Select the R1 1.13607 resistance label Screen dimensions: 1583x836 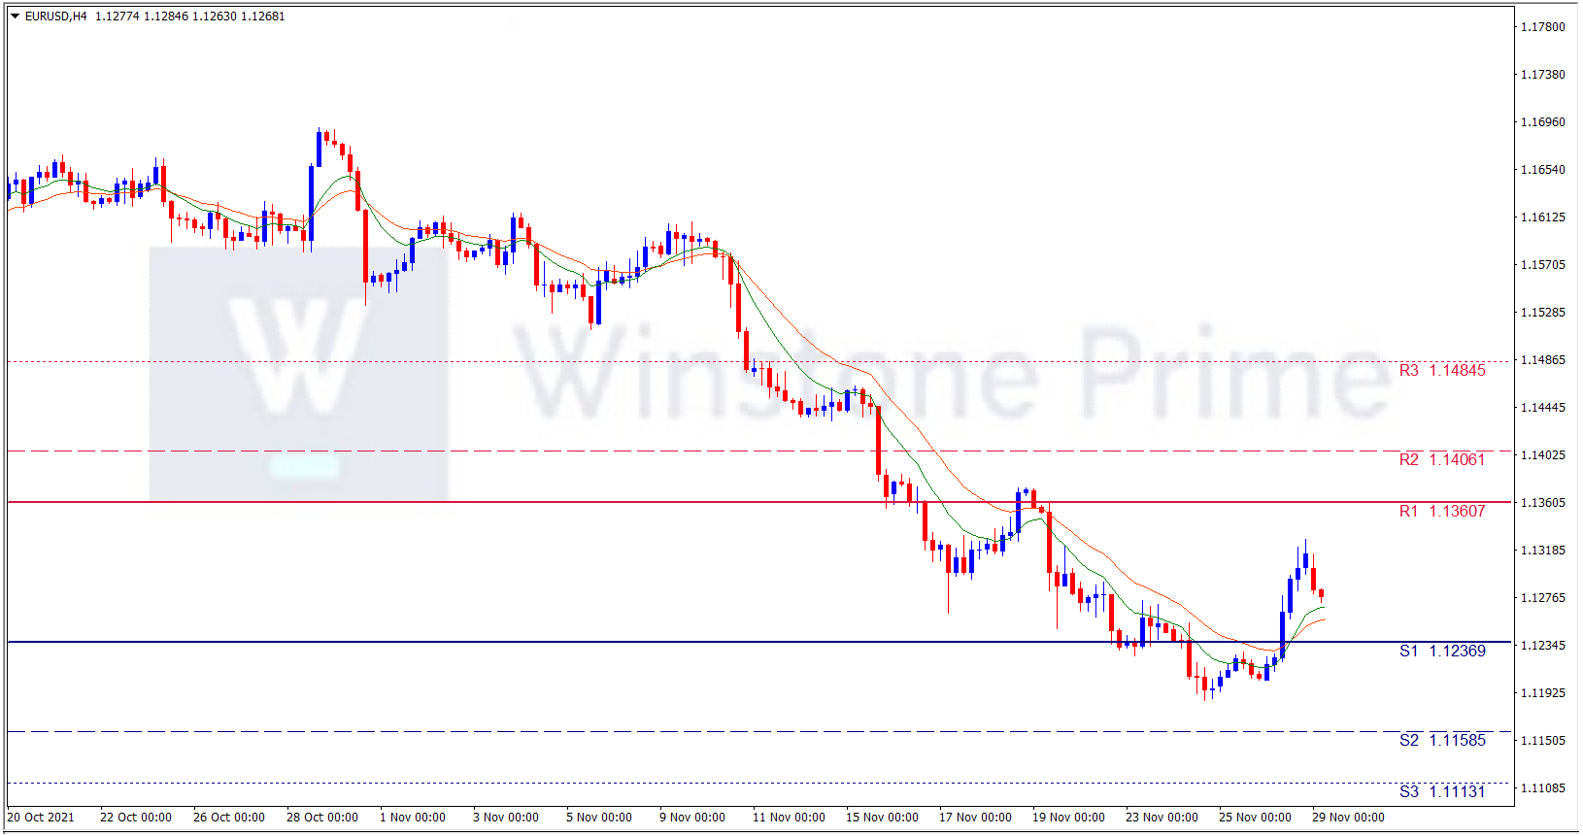pos(1441,512)
